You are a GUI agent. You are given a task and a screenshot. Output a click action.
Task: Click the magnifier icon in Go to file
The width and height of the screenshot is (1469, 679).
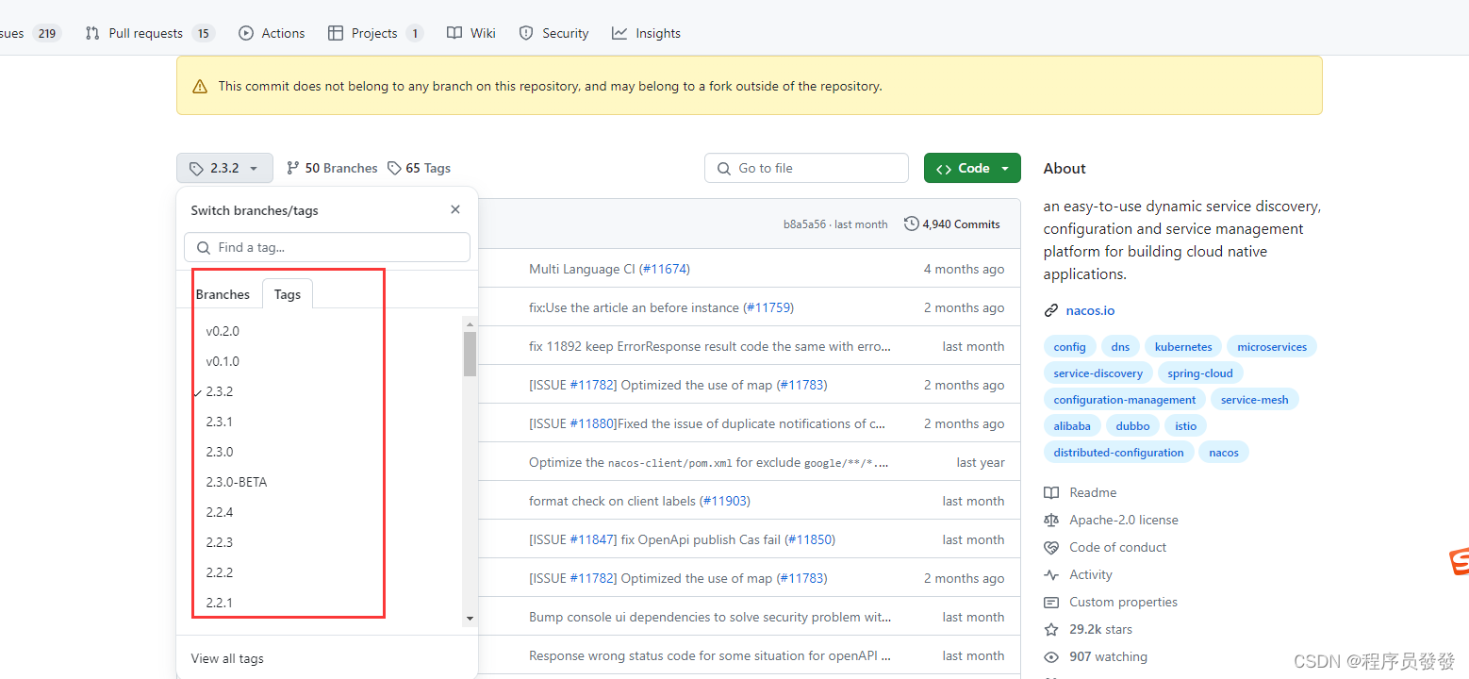[x=724, y=169]
